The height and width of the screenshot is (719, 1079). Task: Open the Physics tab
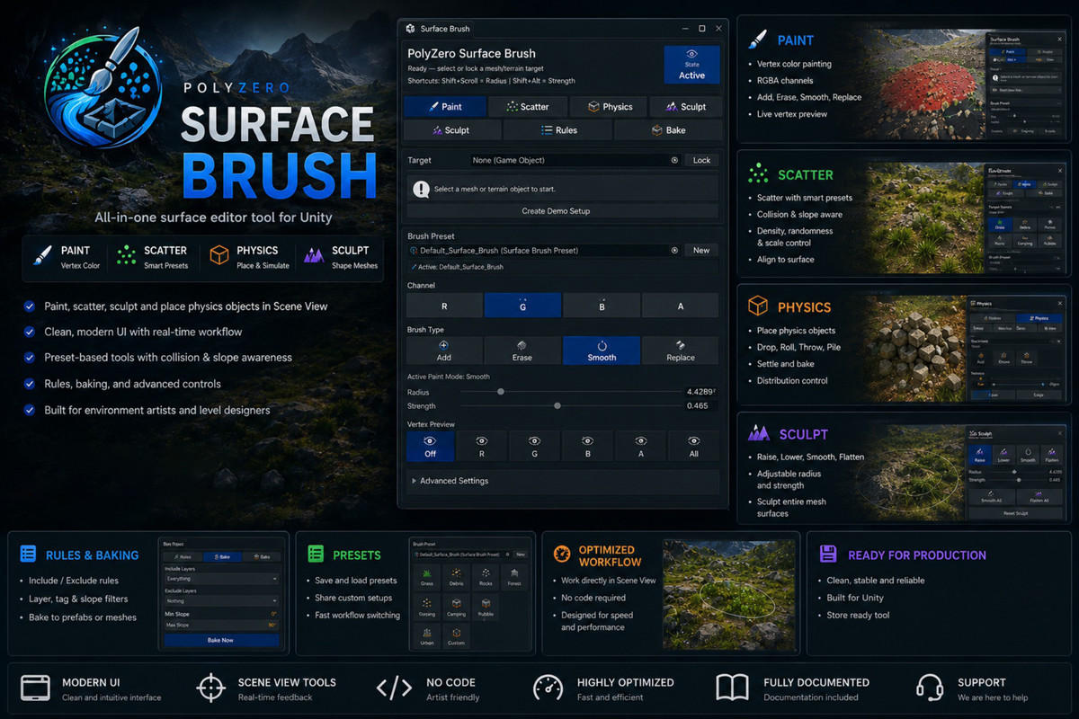coord(609,107)
